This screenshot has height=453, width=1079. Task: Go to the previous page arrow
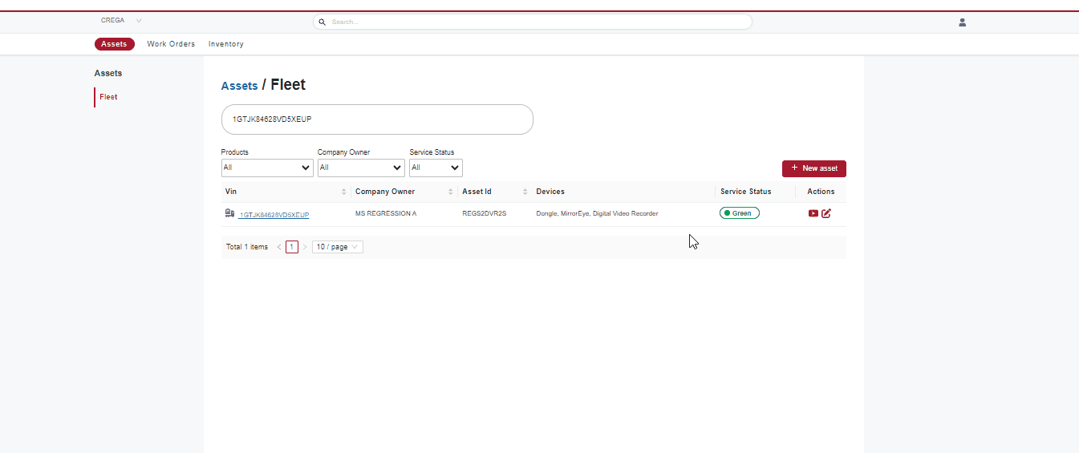click(279, 247)
